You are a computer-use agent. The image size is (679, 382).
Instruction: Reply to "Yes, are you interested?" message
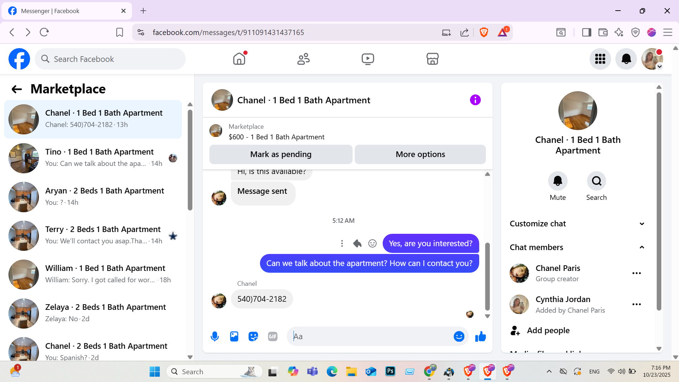tap(357, 243)
